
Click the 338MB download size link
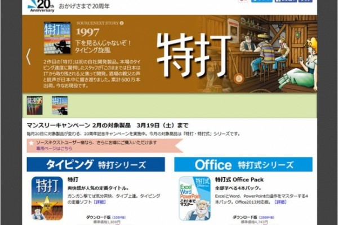pyautogui.click(x=119, y=217)
